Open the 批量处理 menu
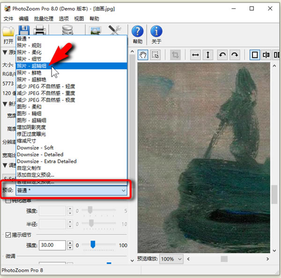Screen dimensions: 281x278 (x=44, y=19)
